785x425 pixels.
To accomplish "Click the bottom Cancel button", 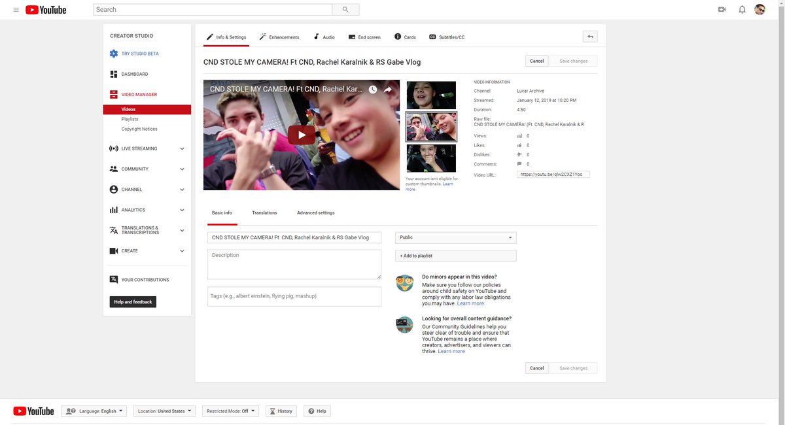I will point(536,368).
